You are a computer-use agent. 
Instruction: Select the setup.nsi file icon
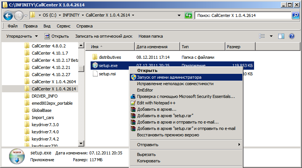[x=95, y=73]
